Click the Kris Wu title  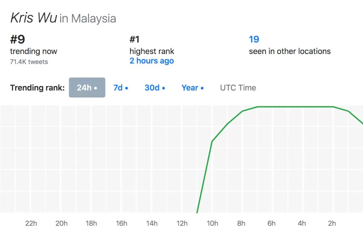tap(34, 18)
